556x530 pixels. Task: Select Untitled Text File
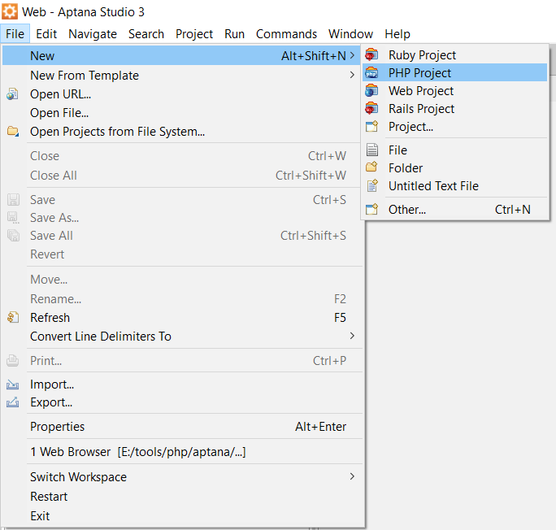pos(455,186)
